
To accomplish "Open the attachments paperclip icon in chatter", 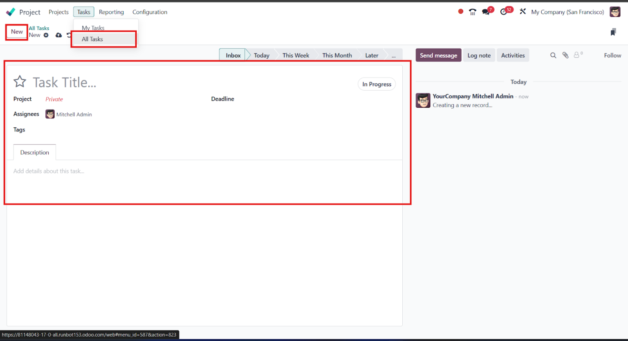I will [x=565, y=55].
